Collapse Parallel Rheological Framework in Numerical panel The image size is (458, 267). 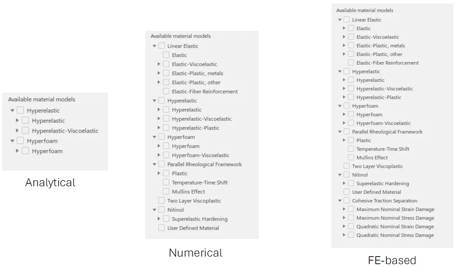tap(154, 164)
